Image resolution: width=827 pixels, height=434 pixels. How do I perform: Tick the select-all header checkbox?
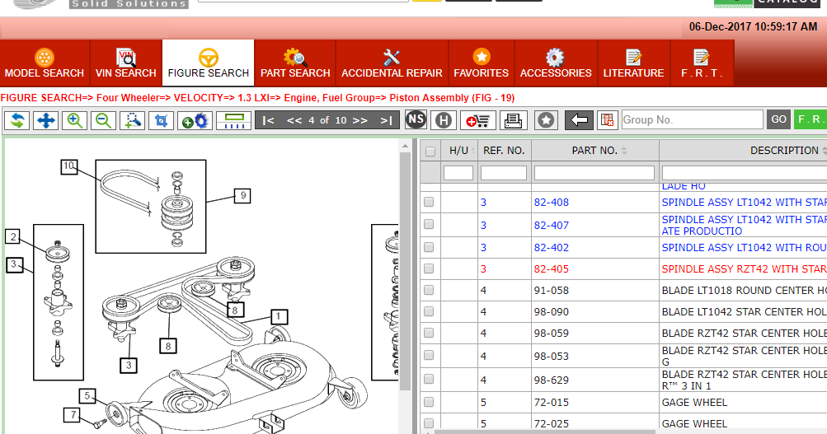click(430, 152)
